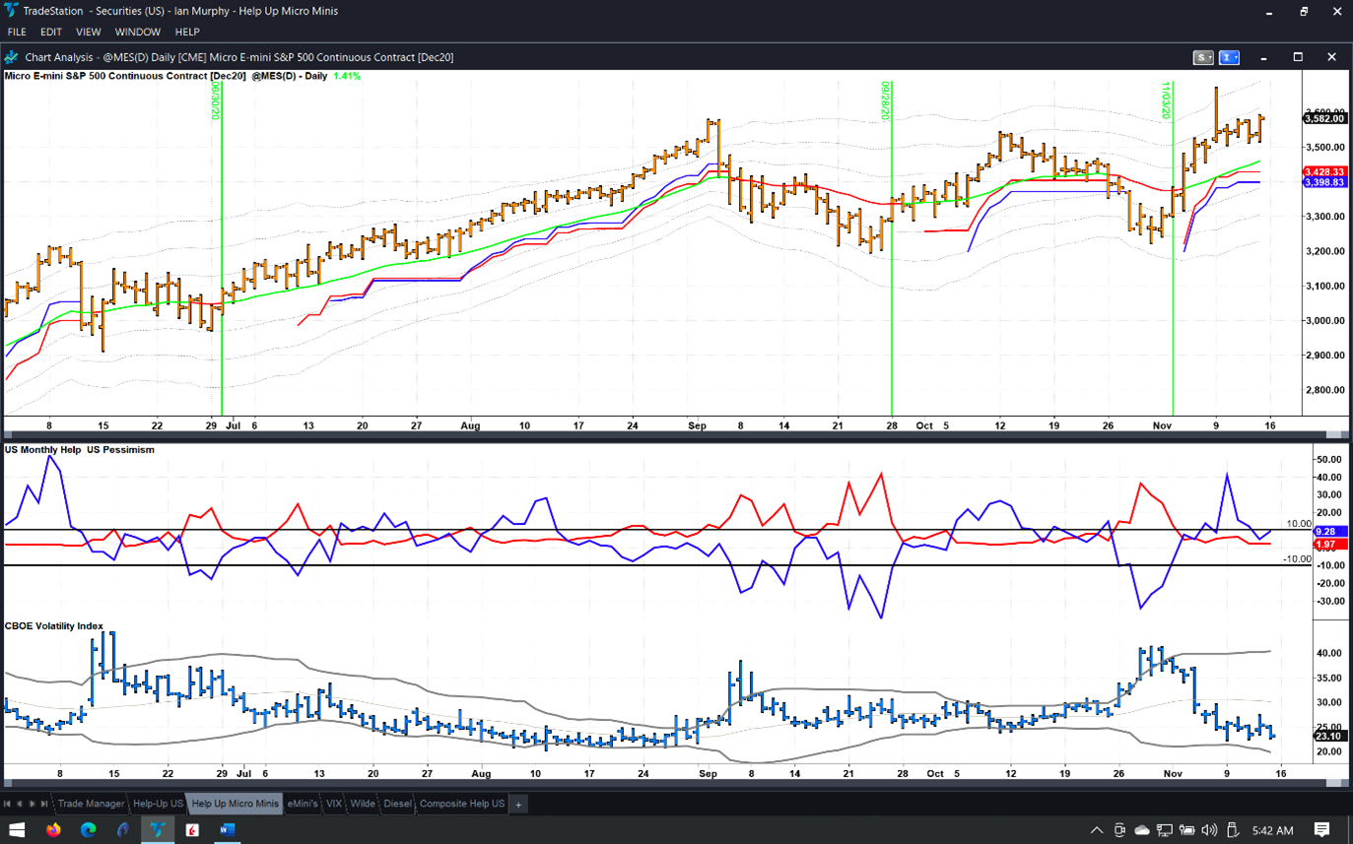Add a new workspace tab with plus
The height and width of the screenshot is (844, 1353).
point(518,804)
